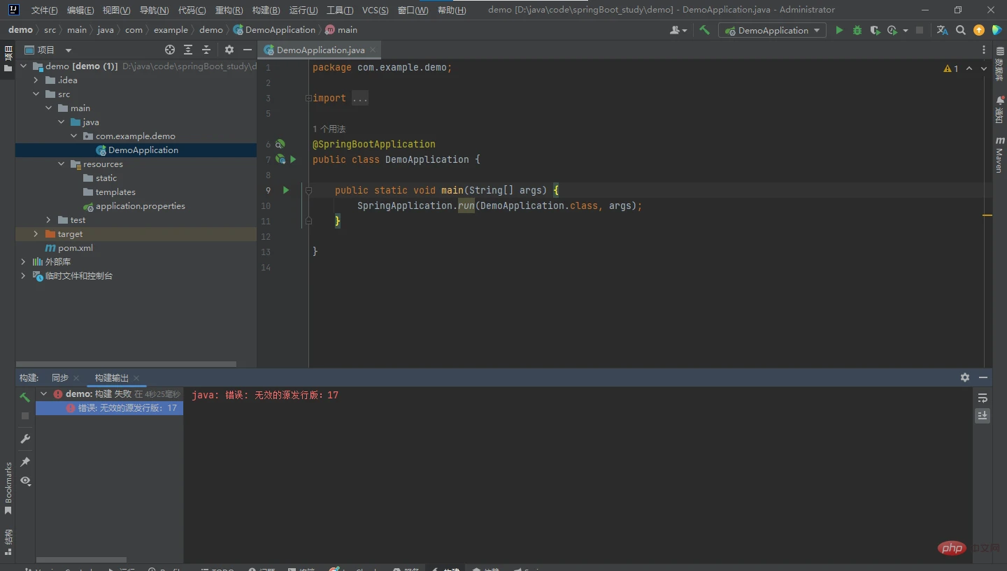The image size is (1007, 571).
Task: Click the project tree horizontal scrollbar
Action: (x=126, y=364)
